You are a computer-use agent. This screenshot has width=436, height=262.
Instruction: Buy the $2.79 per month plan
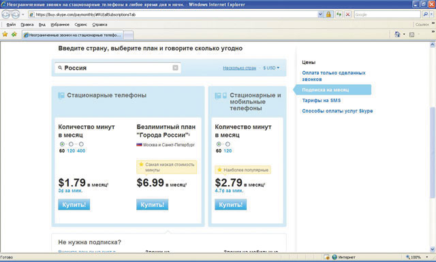(x=230, y=204)
